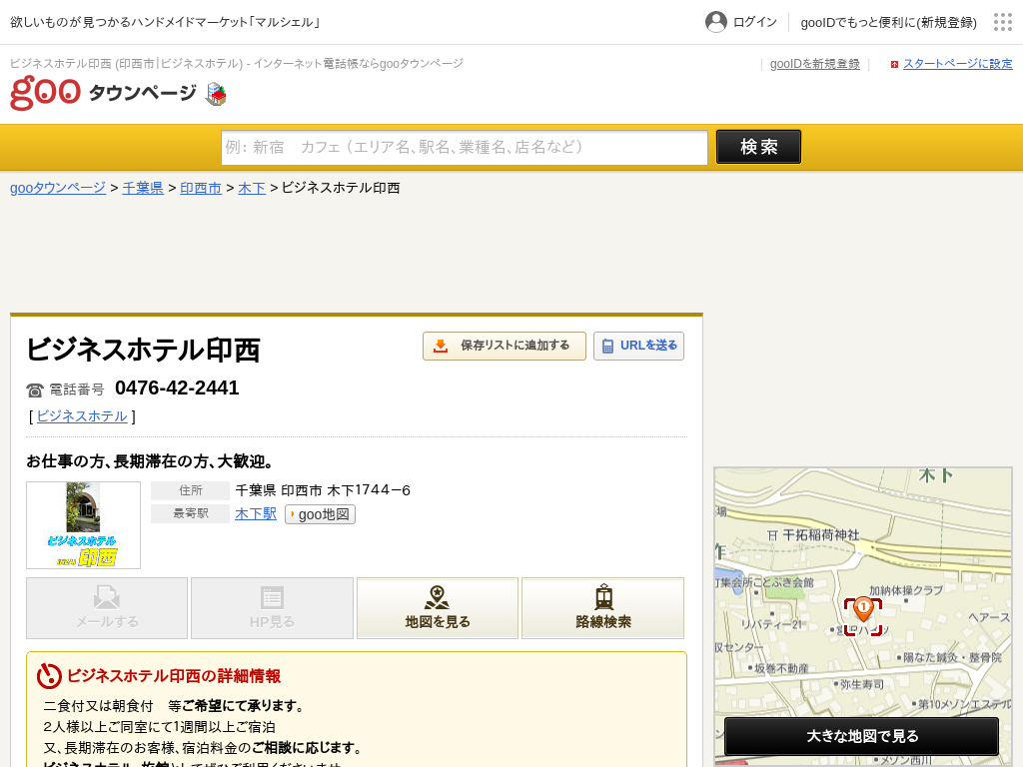Screen dimensions: 1023x767
Task: Click 保存リストに追加する button
Action: pyautogui.click(x=505, y=346)
